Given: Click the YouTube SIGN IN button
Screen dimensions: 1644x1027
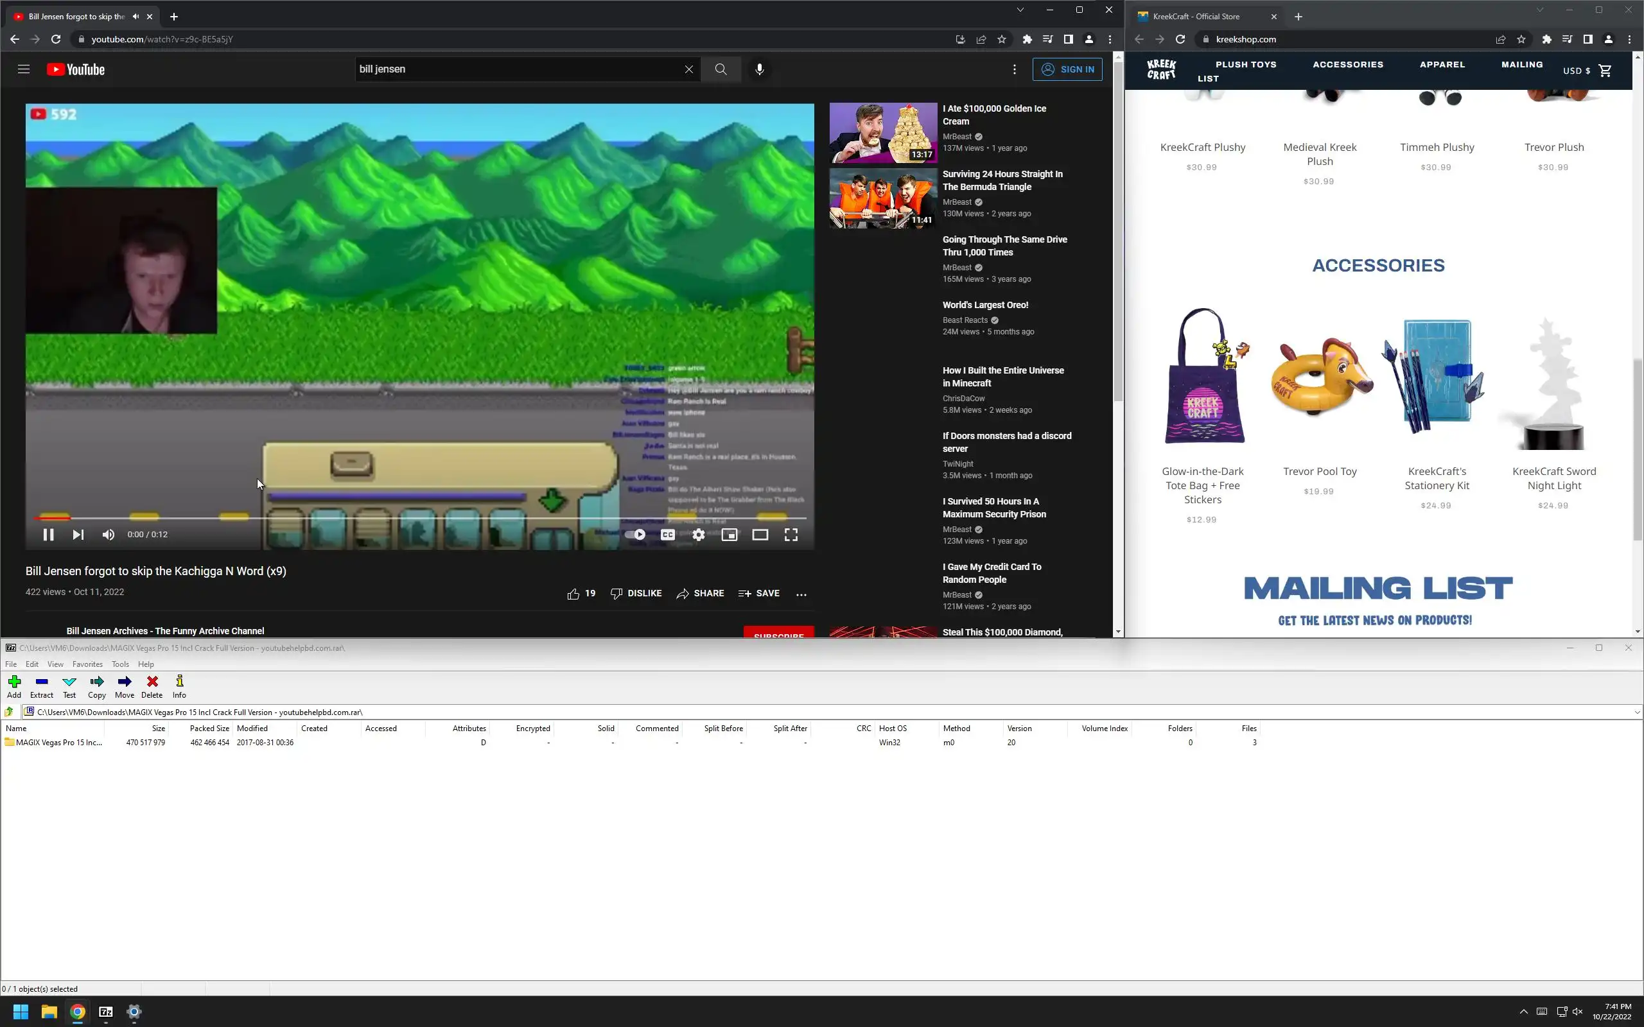Looking at the screenshot, I should [x=1067, y=69].
